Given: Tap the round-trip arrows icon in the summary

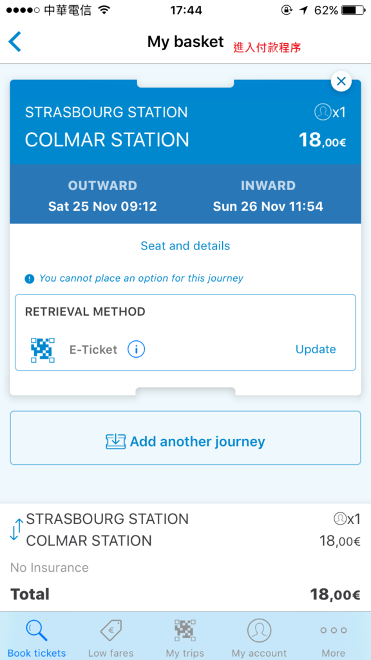Looking at the screenshot, I should click(x=16, y=529).
